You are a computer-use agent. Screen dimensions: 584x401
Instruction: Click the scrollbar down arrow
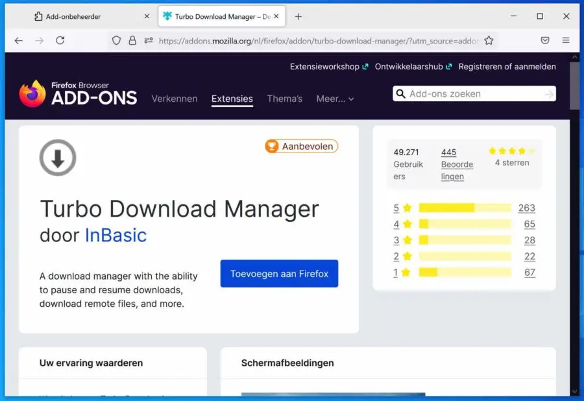(x=574, y=392)
